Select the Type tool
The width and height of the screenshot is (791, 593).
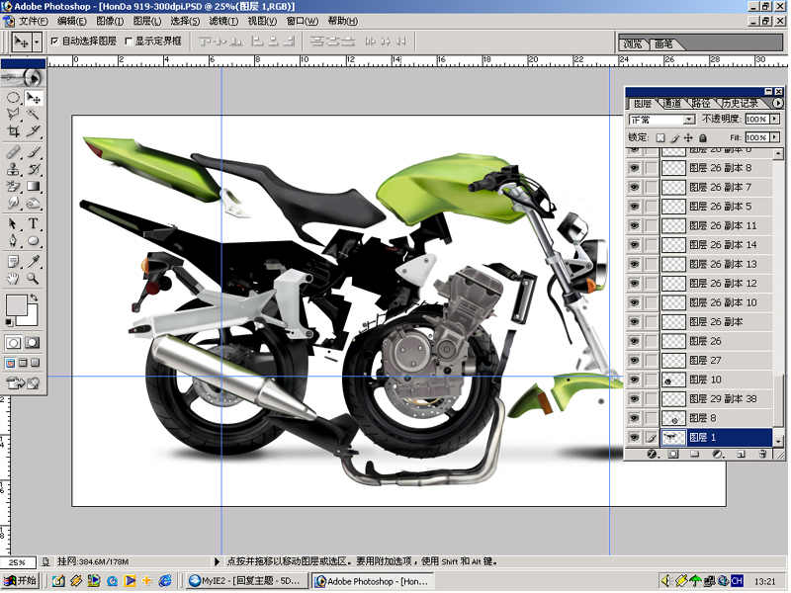click(x=34, y=223)
